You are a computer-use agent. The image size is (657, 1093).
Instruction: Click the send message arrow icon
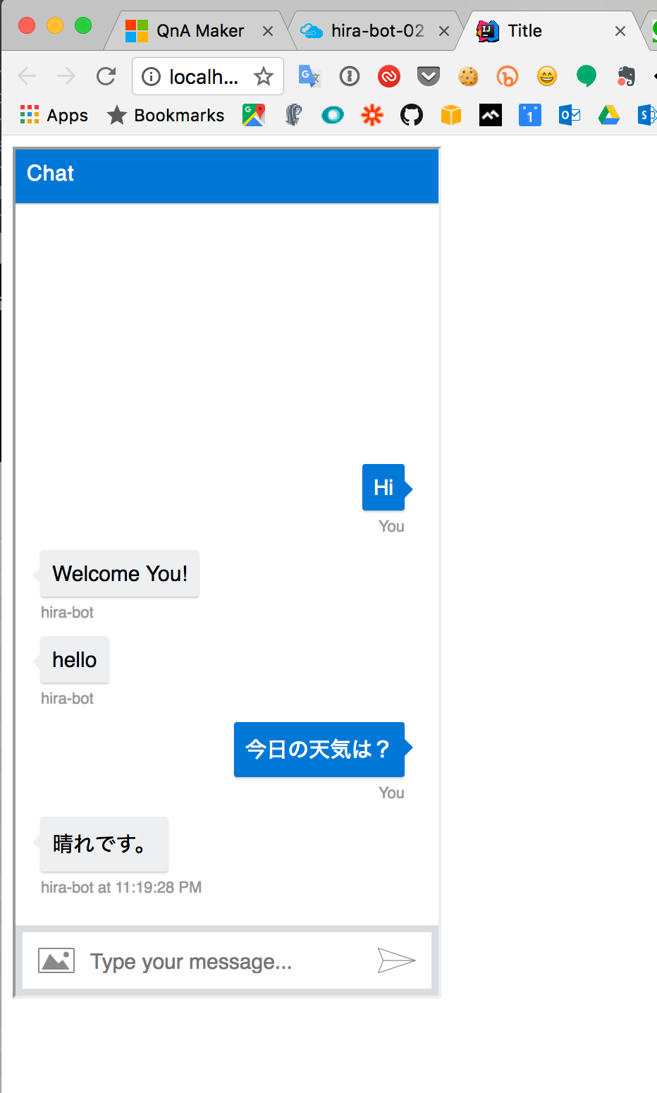point(398,960)
